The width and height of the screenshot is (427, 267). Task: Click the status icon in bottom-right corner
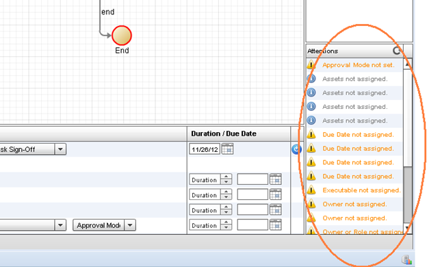(406, 259)
